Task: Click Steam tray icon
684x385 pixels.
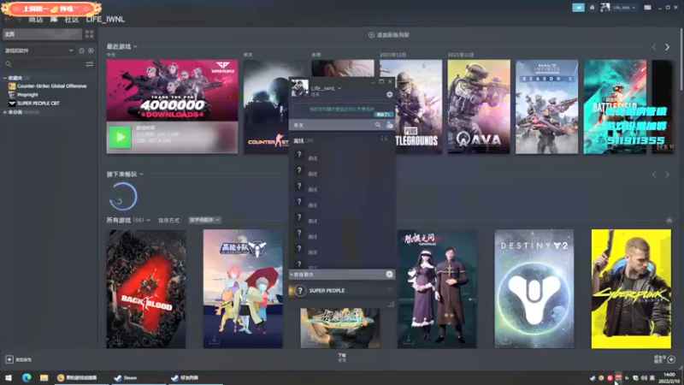Action: [x=592, y=378]
